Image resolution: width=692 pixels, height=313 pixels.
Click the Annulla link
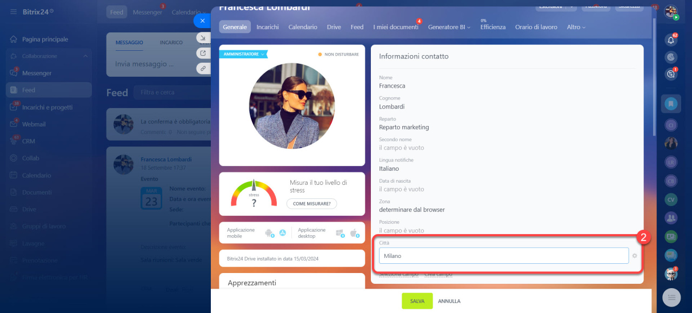coord(449,301)
